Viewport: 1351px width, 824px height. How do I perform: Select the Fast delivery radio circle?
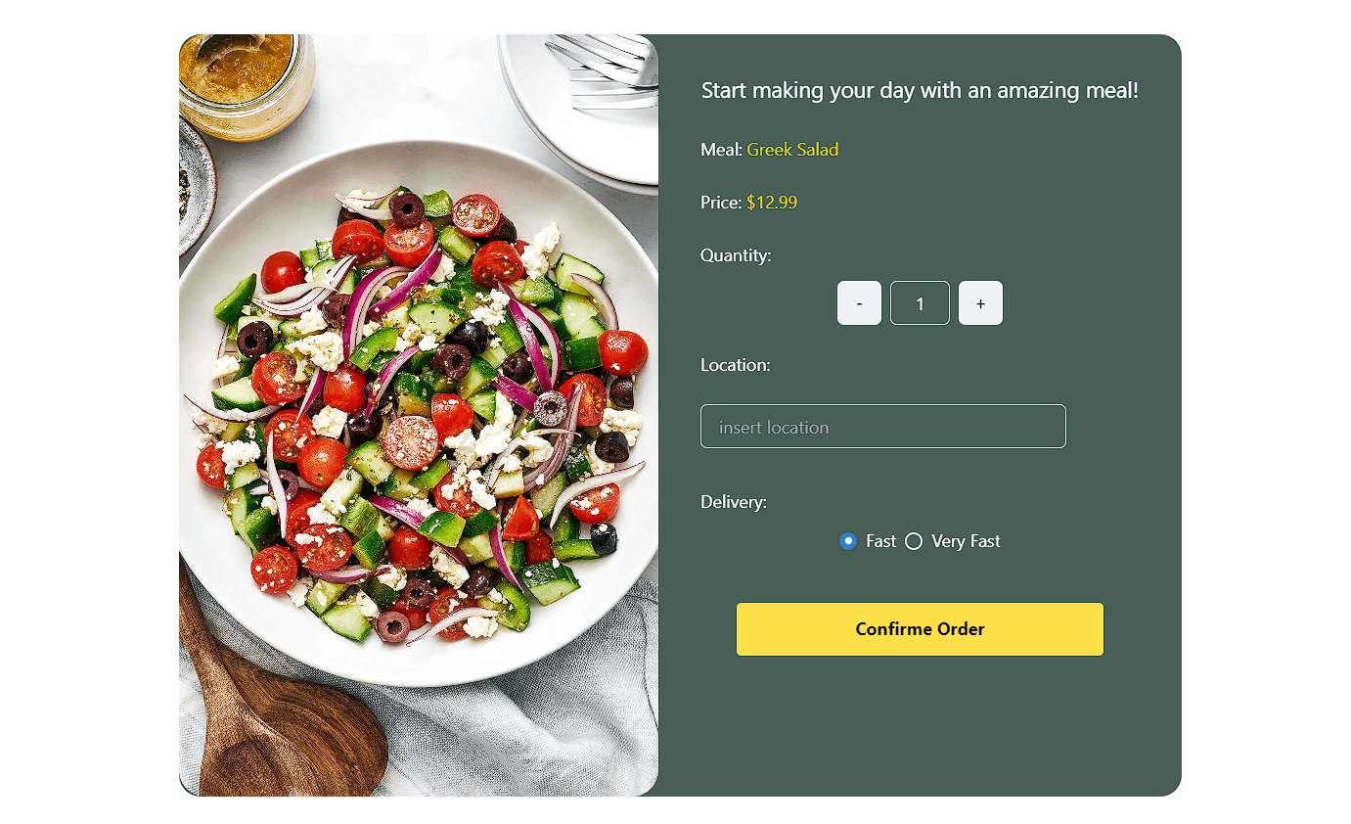(848, 541)
